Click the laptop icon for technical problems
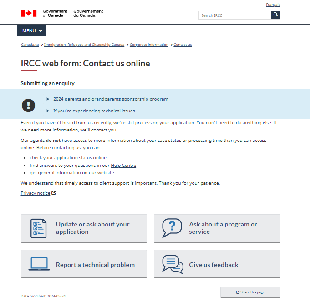The image size is (310, 307). [x=39, y=264]
